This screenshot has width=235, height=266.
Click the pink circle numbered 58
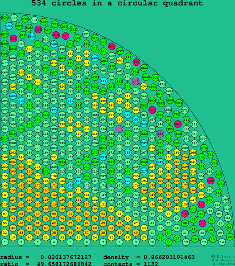[x=203, y=223]
